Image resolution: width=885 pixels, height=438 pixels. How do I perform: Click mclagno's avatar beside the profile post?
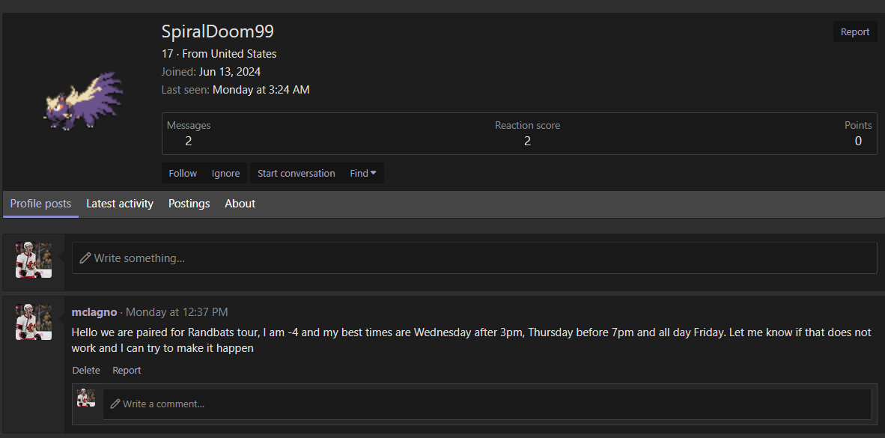33,322
